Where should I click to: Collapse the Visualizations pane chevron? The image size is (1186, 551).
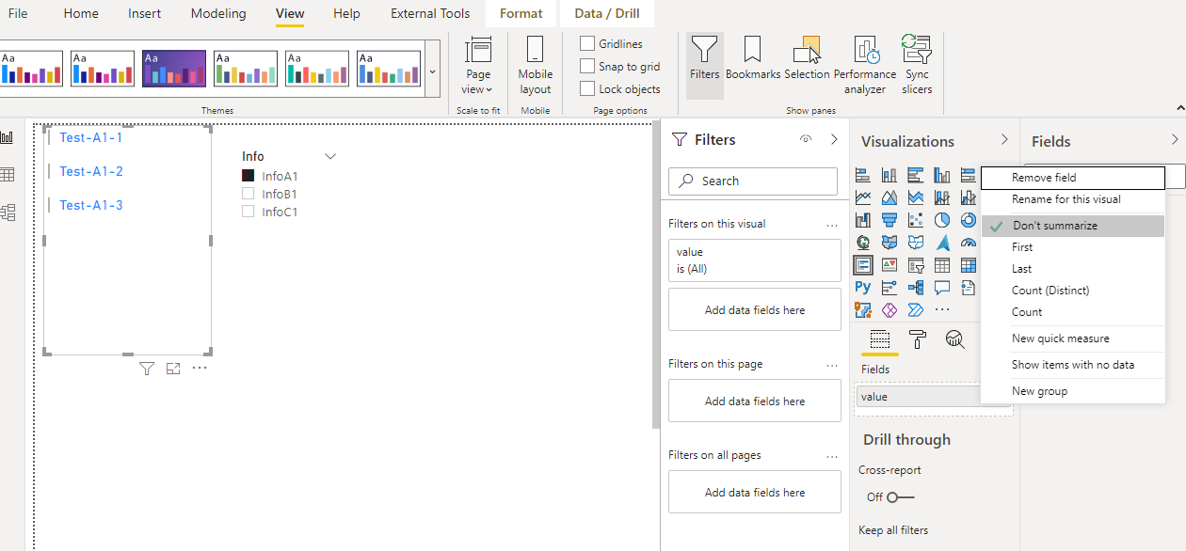1004,139
